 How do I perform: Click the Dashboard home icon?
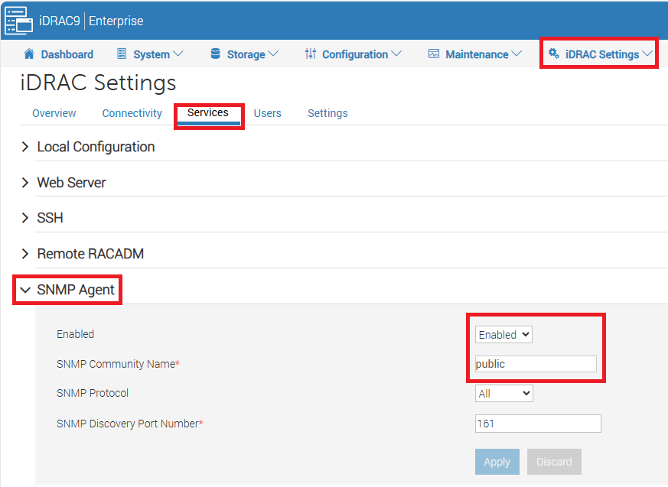point(29,54)
